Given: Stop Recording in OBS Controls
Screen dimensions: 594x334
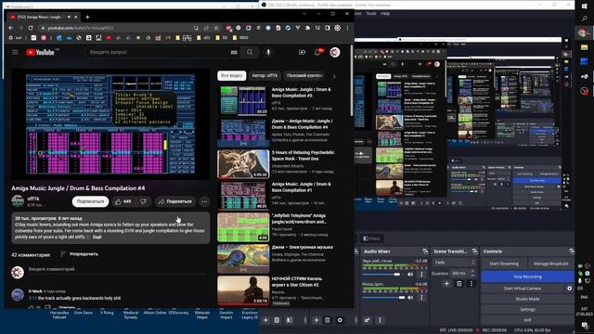Looking at the screenshot, I should [527, 276].
